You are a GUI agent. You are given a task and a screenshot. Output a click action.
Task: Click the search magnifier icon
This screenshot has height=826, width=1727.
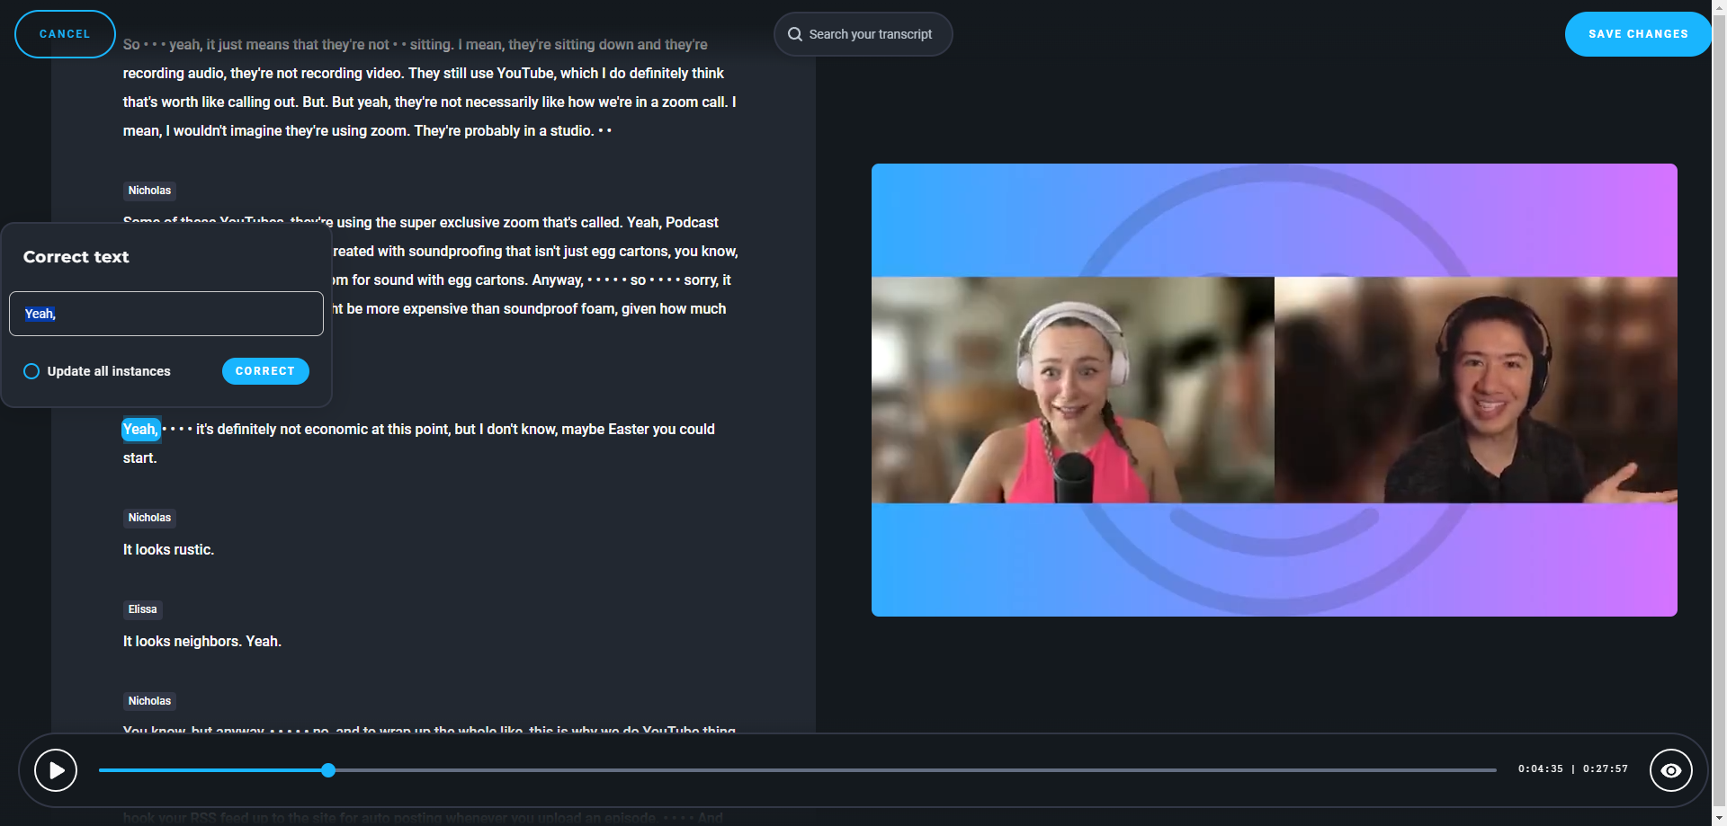(x=795, y=34)
